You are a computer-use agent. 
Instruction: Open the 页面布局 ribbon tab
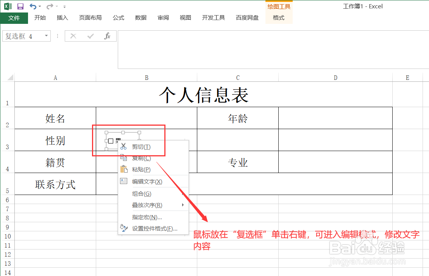click(90, 18)
